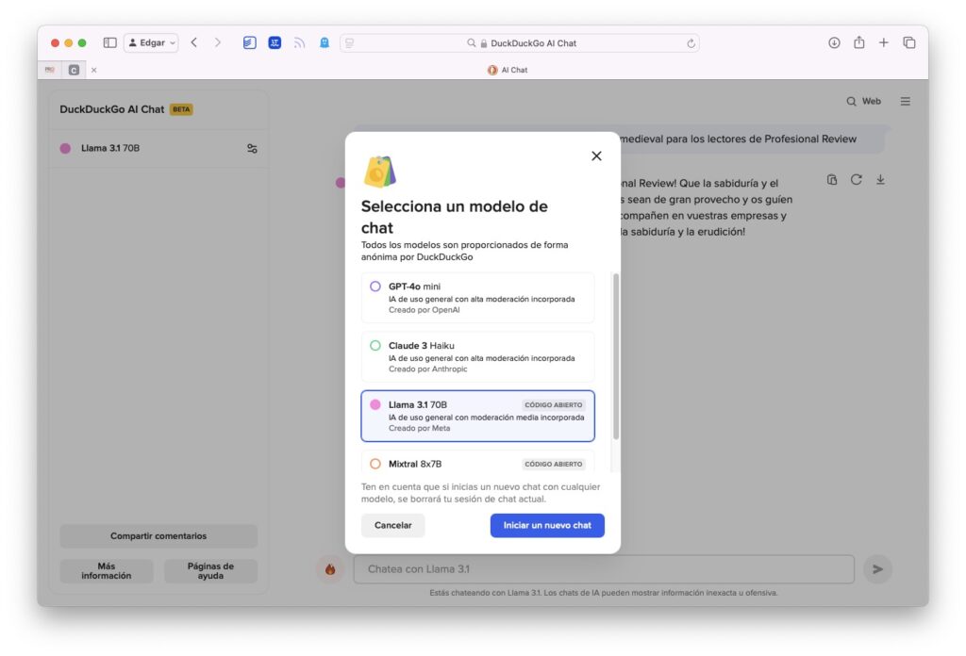This screenshot has height=656, width=966.
Task: Click the Selecciona un modelo de chat heading
Action: click(454, 217)
